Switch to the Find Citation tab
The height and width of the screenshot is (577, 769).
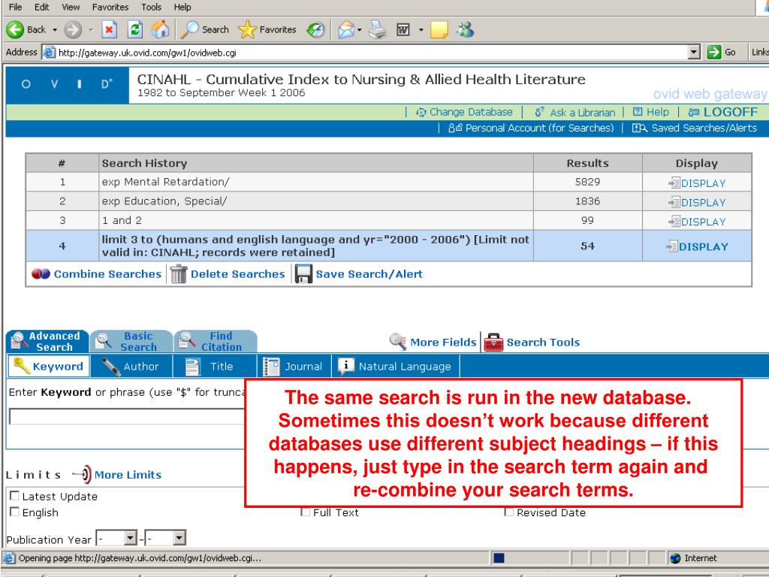point(216,341)
